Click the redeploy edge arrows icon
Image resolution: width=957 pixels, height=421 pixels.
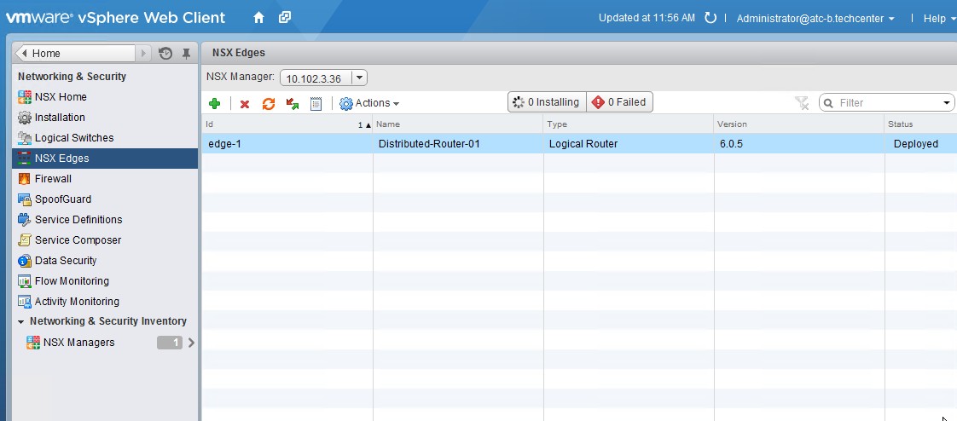293,103
